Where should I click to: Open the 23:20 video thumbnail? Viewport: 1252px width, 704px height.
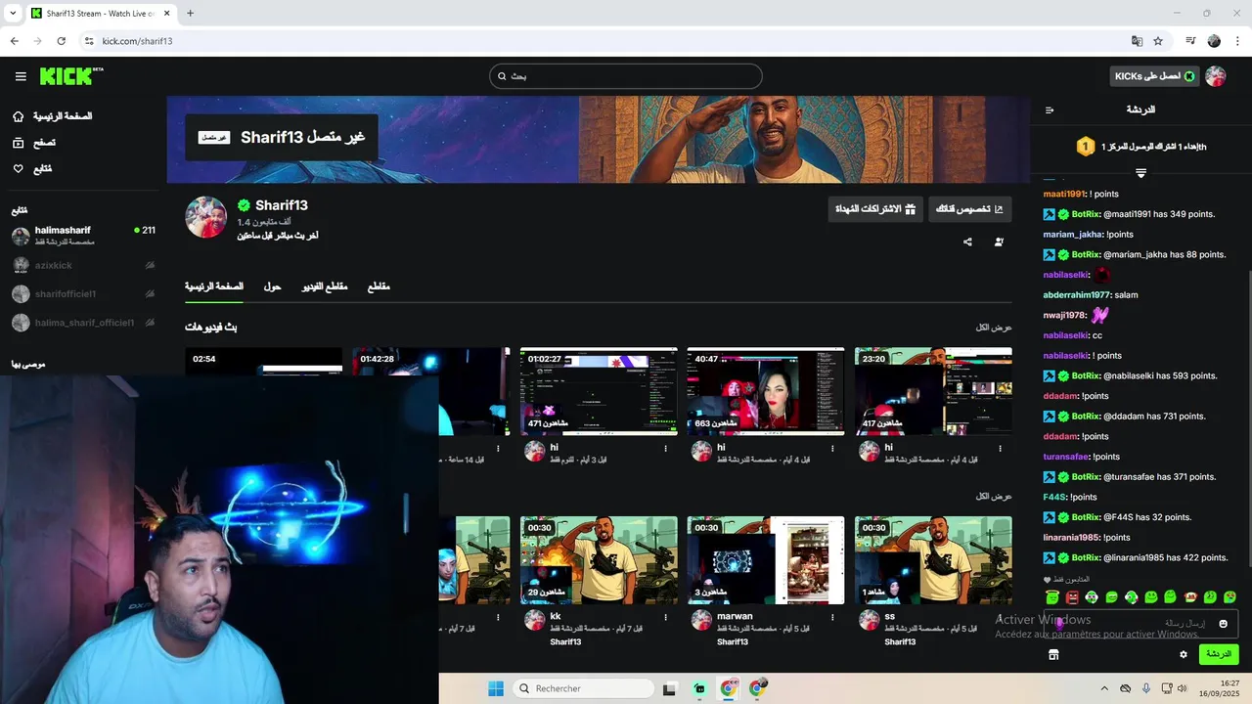(933, 391)
